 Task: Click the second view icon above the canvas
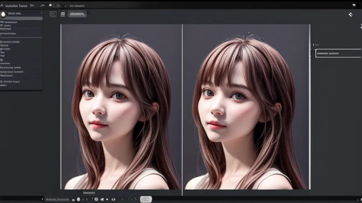pyautogui.click(x=63, y=14)
